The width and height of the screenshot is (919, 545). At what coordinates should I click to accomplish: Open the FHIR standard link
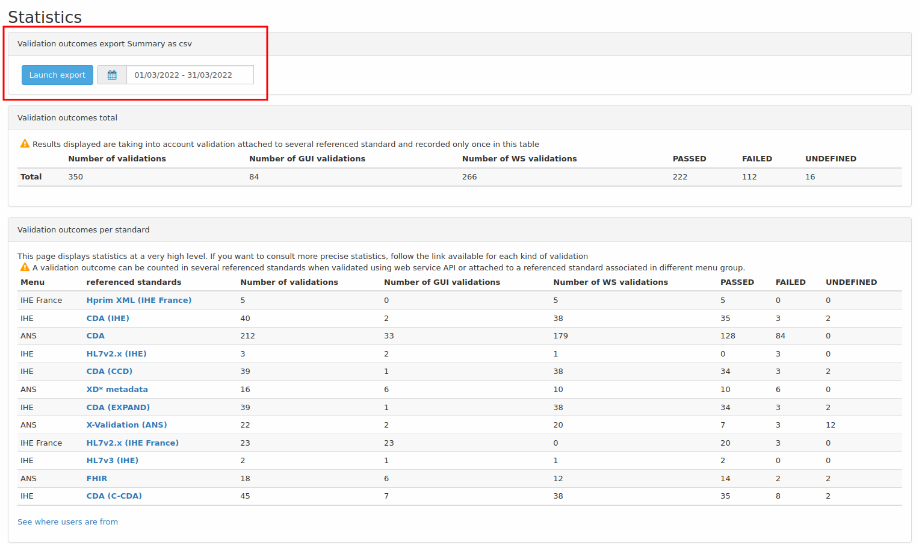pos(96,478)
